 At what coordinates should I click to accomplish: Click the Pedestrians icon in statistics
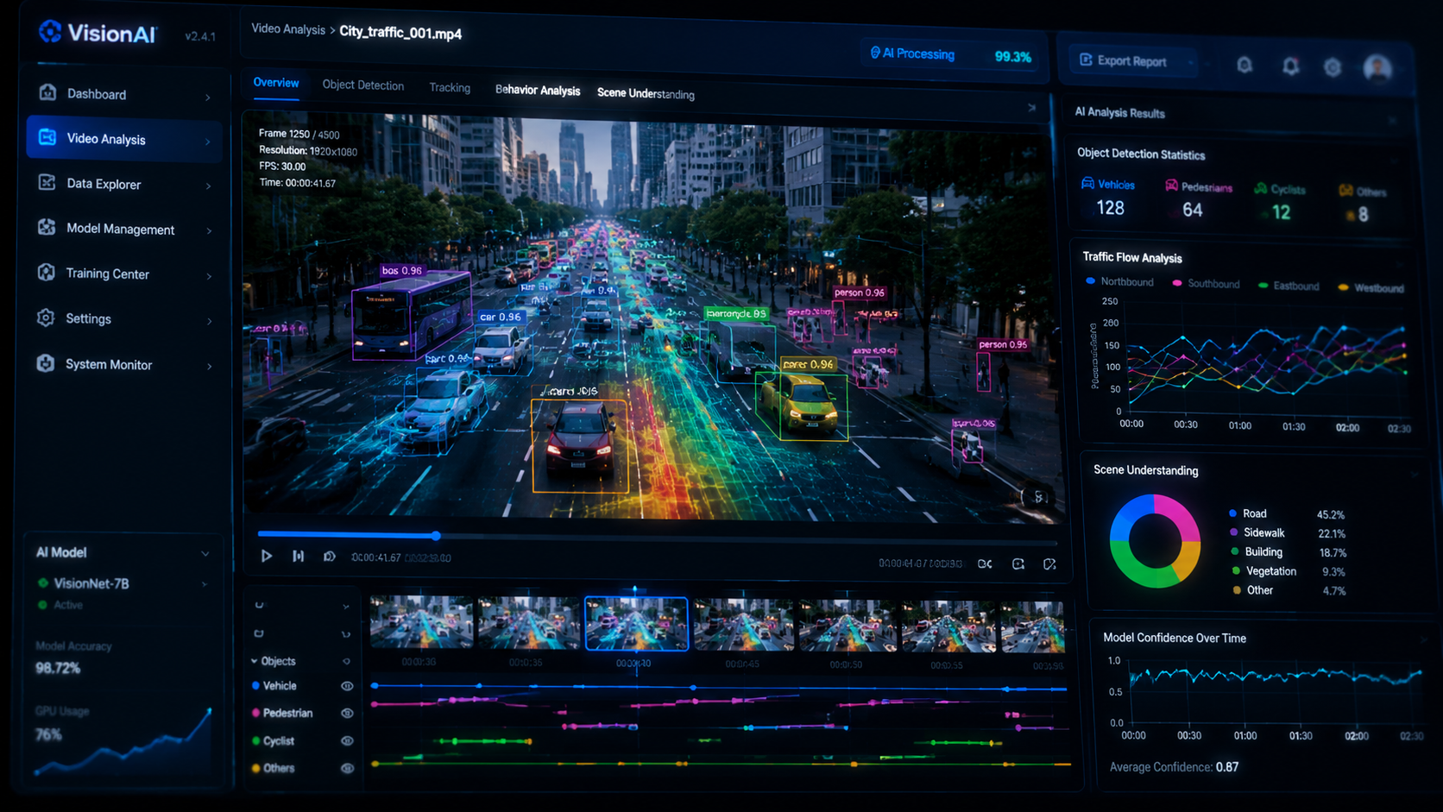(1171, 186)
